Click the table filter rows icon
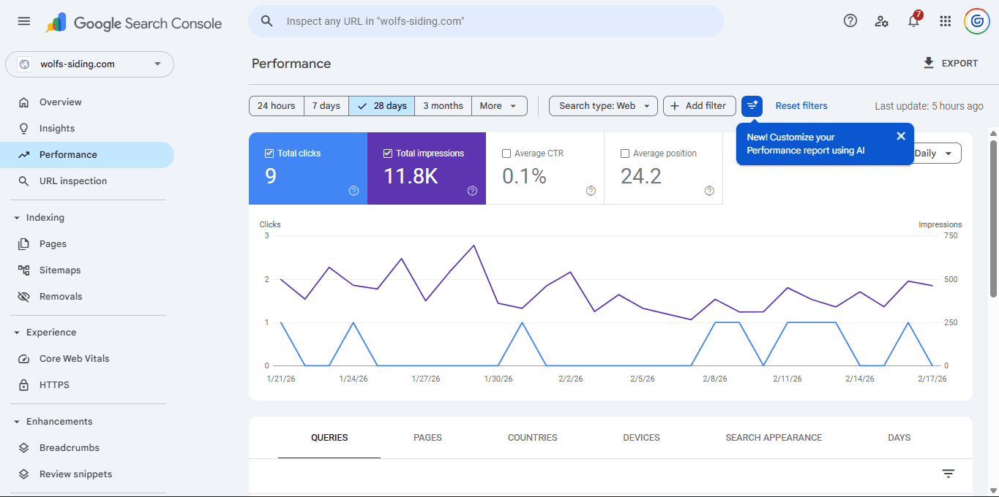The height and width of the screenshot is (497, 999). pyautogui.click(x=949, y=474)
